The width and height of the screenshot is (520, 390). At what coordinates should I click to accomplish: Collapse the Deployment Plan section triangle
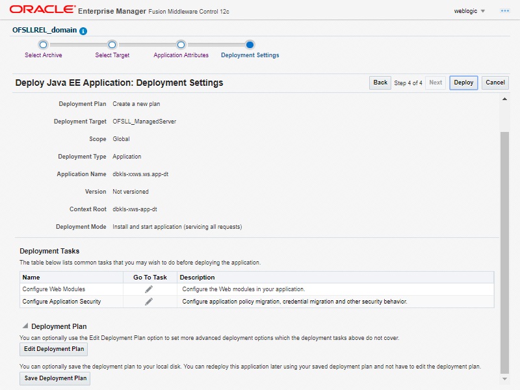25,326
